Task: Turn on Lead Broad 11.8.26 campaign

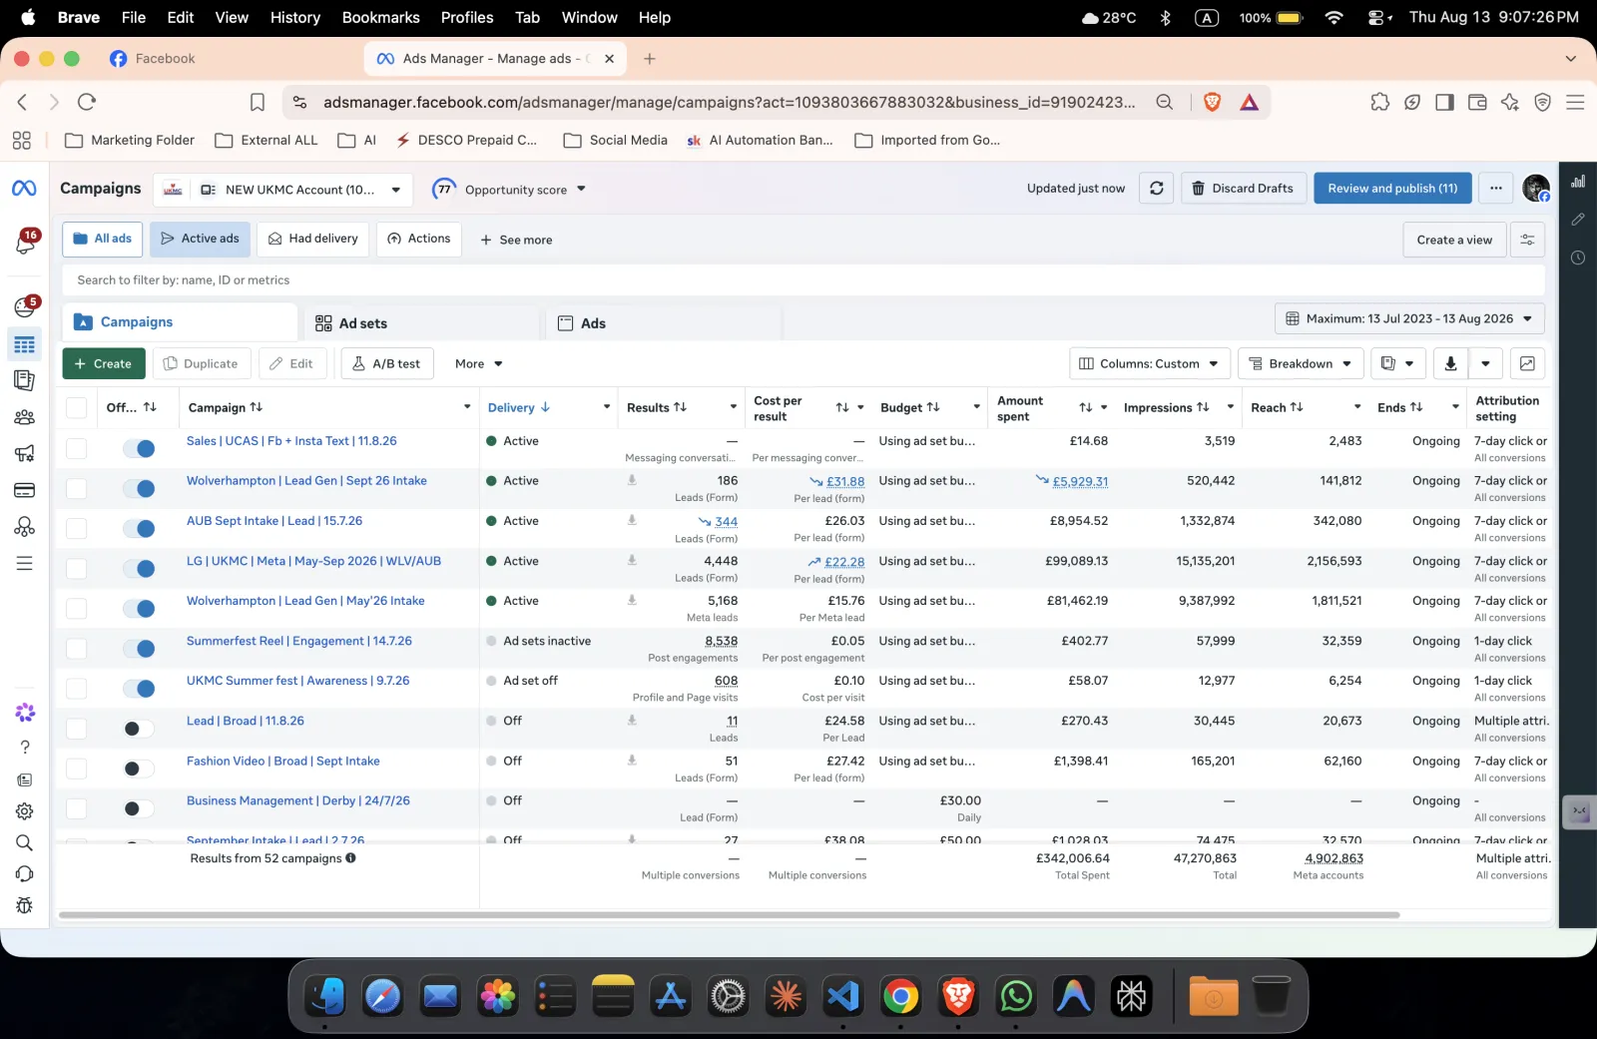Action: [139, 729]
